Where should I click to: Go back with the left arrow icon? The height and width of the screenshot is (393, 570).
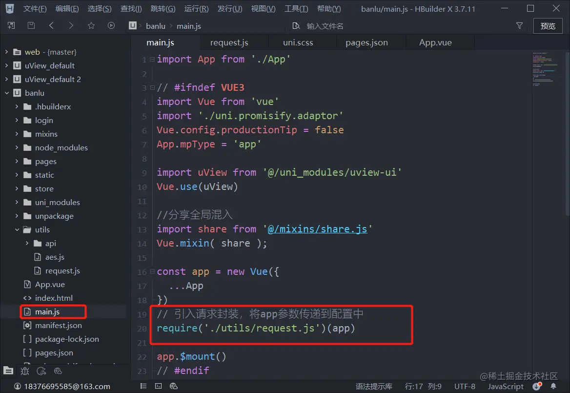point(51,25)
